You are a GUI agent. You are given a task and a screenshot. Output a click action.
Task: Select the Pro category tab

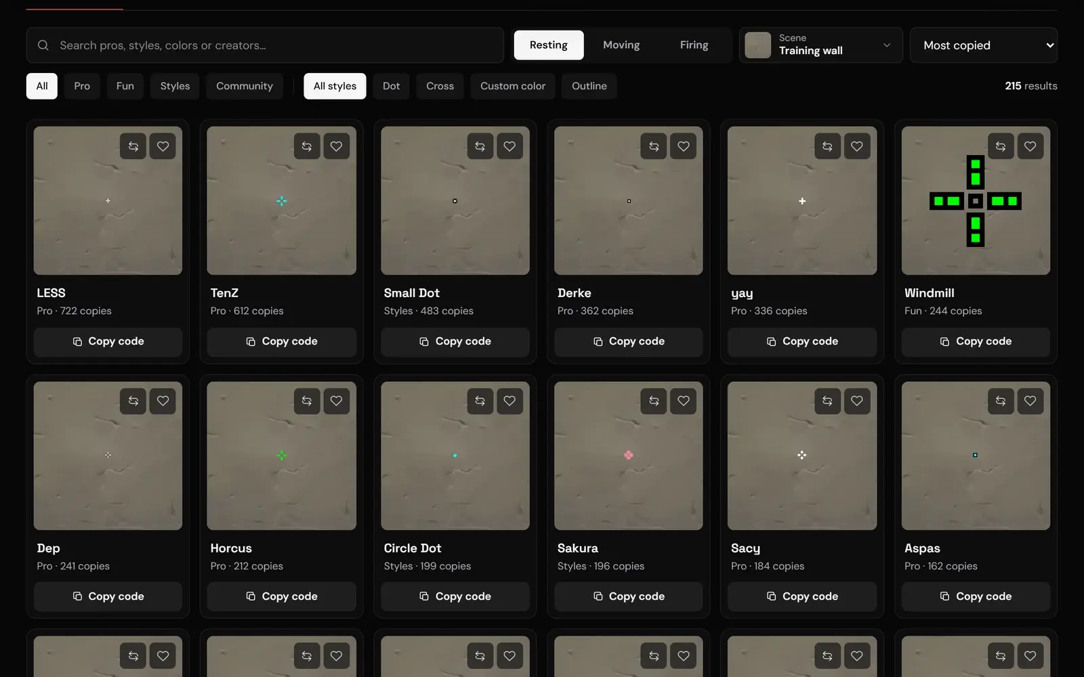tap(82, 86)
